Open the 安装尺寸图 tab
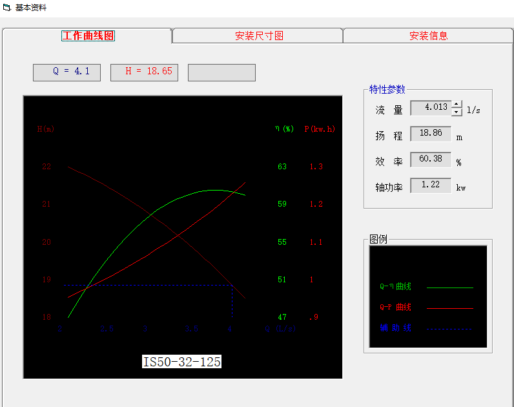 (x=259, y=36)
